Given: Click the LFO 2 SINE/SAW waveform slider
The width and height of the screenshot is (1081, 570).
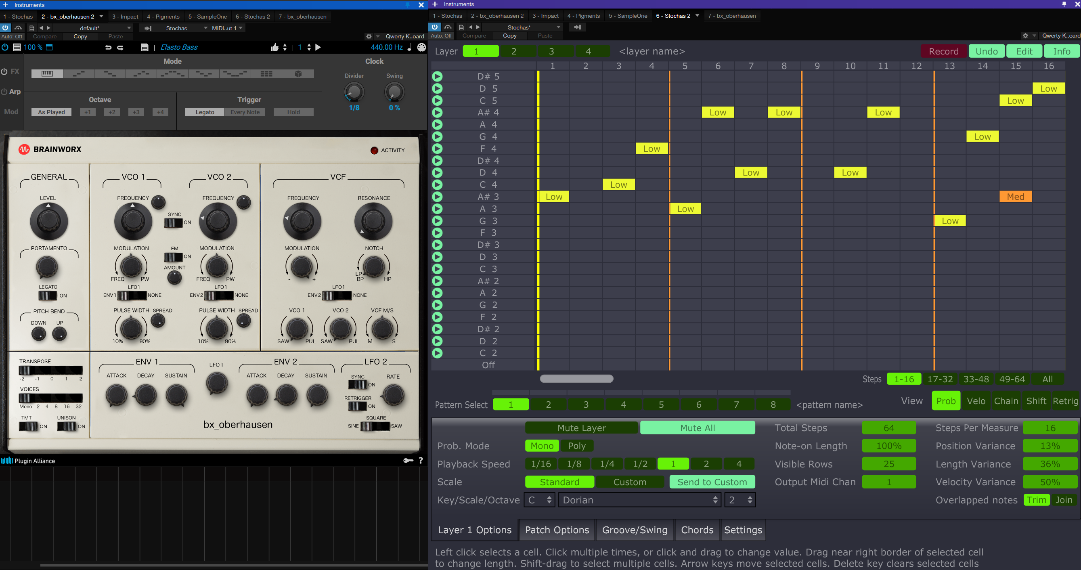Looking at the screenshot, I should point(375,426).
